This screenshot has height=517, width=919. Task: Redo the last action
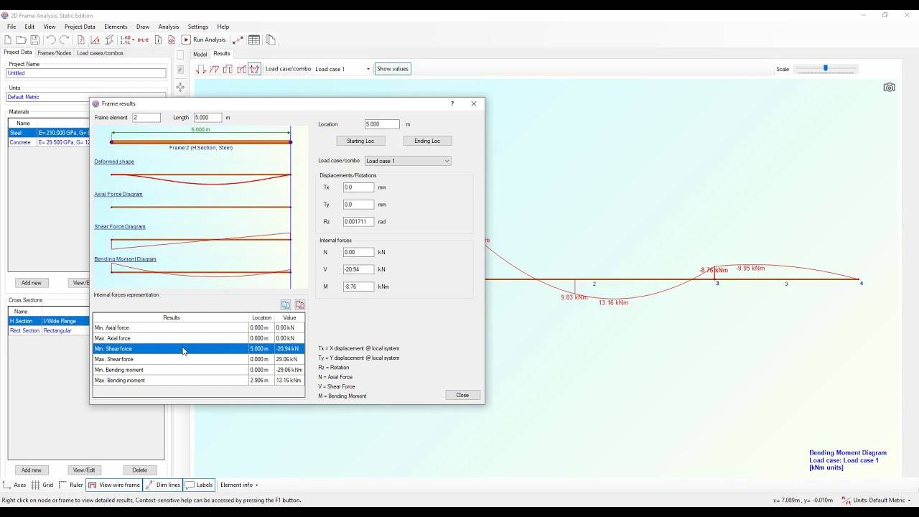[65, 39]
